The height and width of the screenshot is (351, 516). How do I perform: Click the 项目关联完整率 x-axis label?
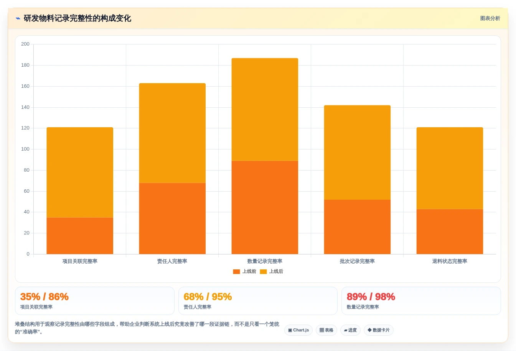tap(80, 261)
